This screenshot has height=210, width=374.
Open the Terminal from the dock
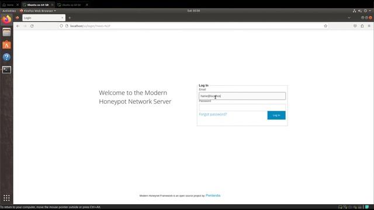coord(6,69)
